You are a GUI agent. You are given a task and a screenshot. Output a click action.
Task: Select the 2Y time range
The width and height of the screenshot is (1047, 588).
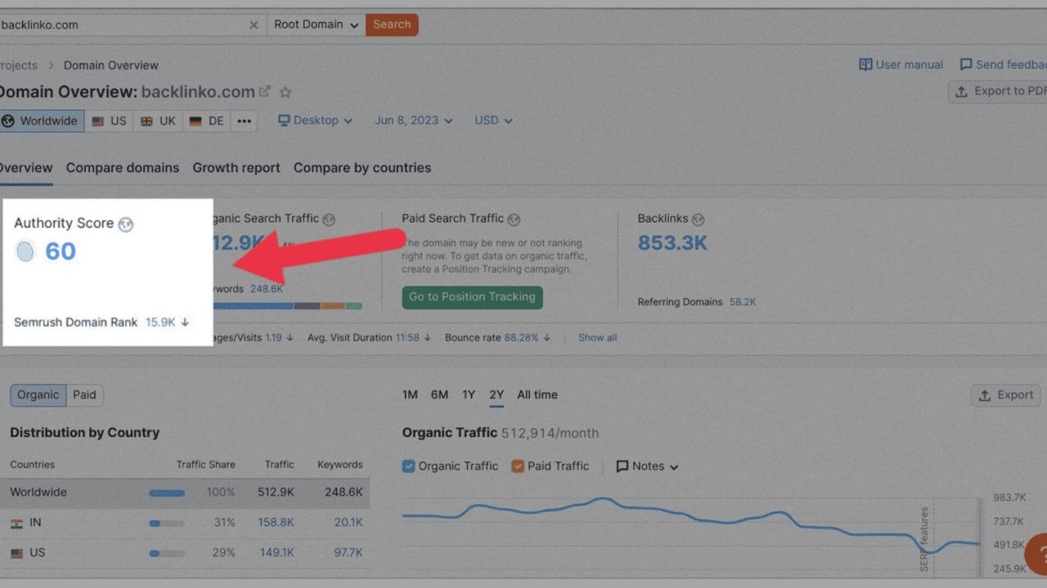(497, 395)
